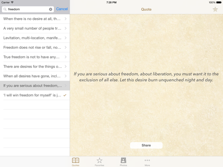
Task: Chevron on 'There are desires for' row
Action: [x=66, y=66]
